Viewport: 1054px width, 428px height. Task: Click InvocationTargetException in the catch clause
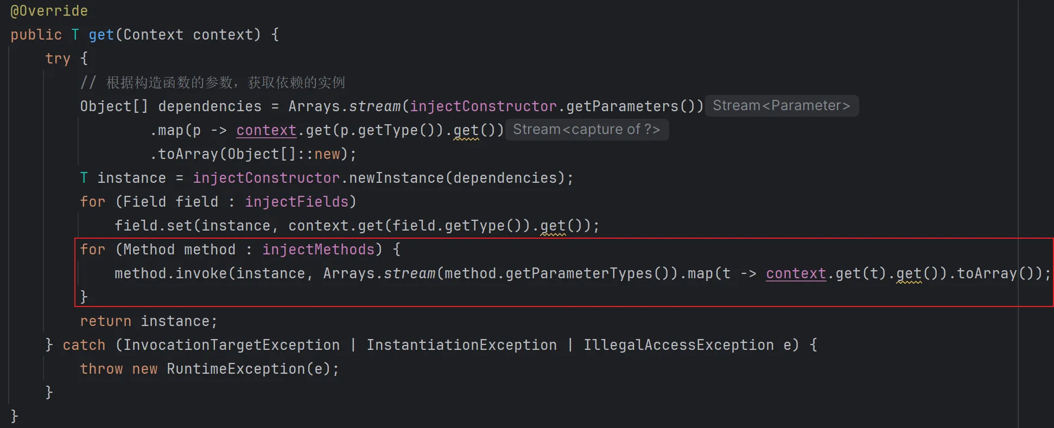231,345
